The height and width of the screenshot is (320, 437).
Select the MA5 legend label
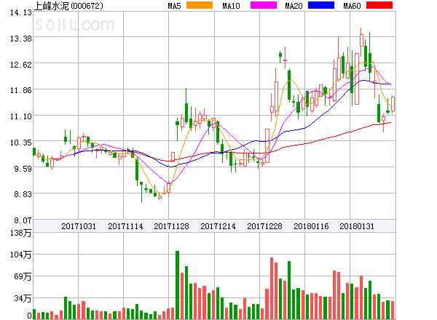tap(175, 6)
